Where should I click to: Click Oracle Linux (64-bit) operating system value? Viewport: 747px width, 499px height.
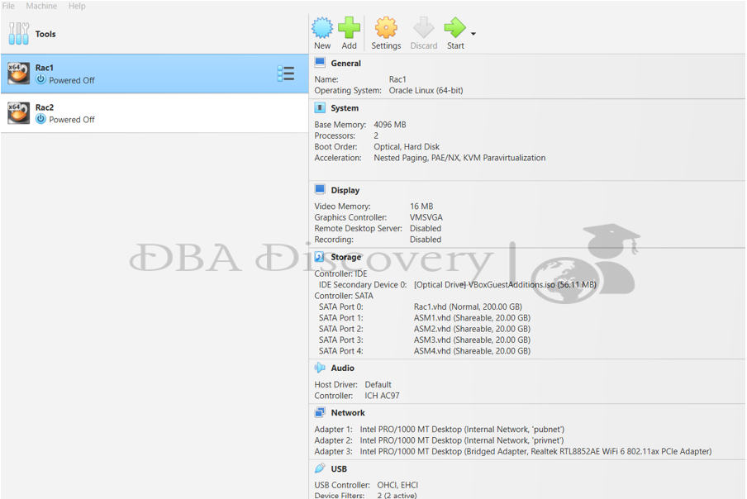[x=426, y=91]
